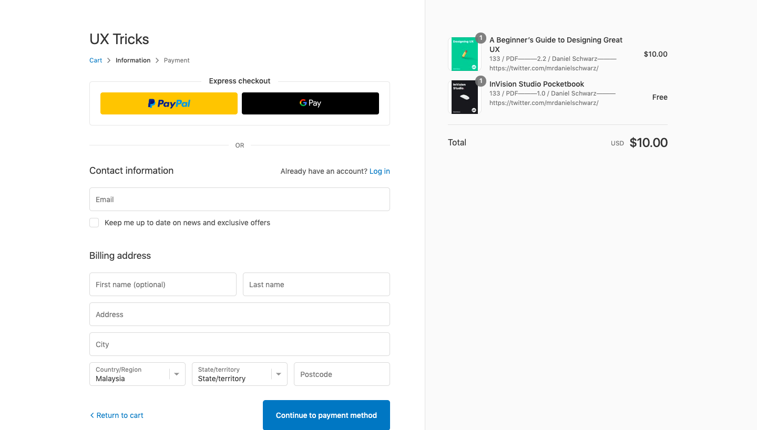Click the quantity badge on InVision Studio book
The width and height of the screenshot is (757, 430).
point(480,81)
